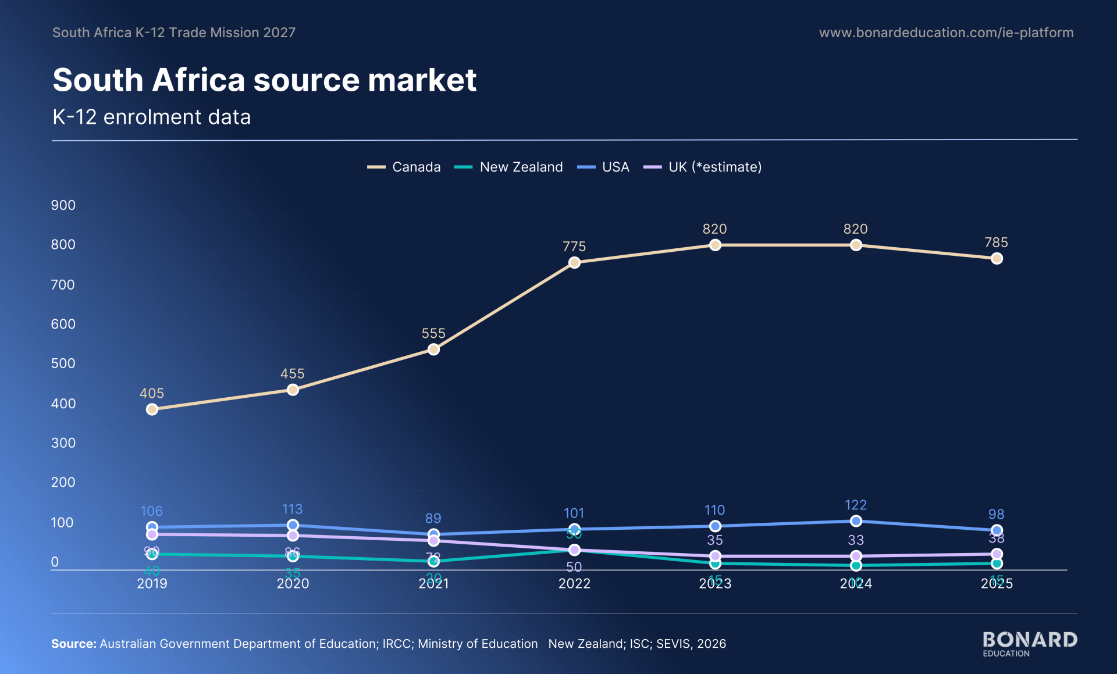Screen dimensions: 1117x674
Task: Click the 500 y-axis label
Action: (x=63, y=363)
